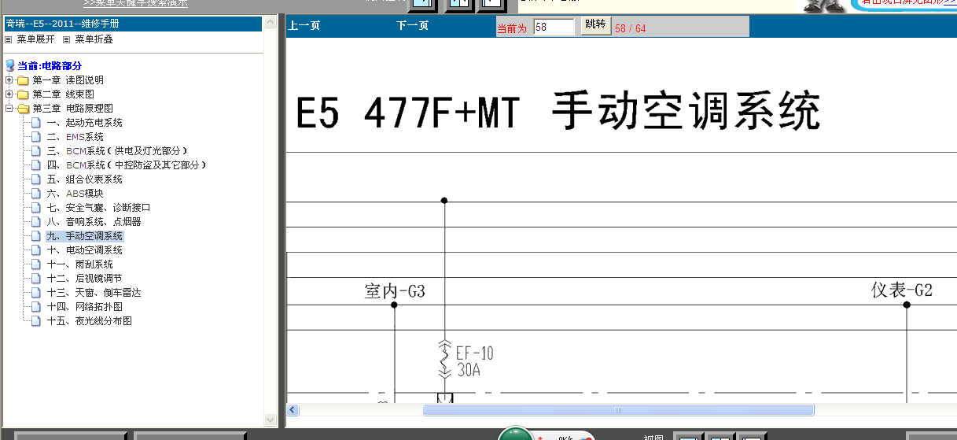Click the page icon for 十一、雨刮系统

coord(35,264)
